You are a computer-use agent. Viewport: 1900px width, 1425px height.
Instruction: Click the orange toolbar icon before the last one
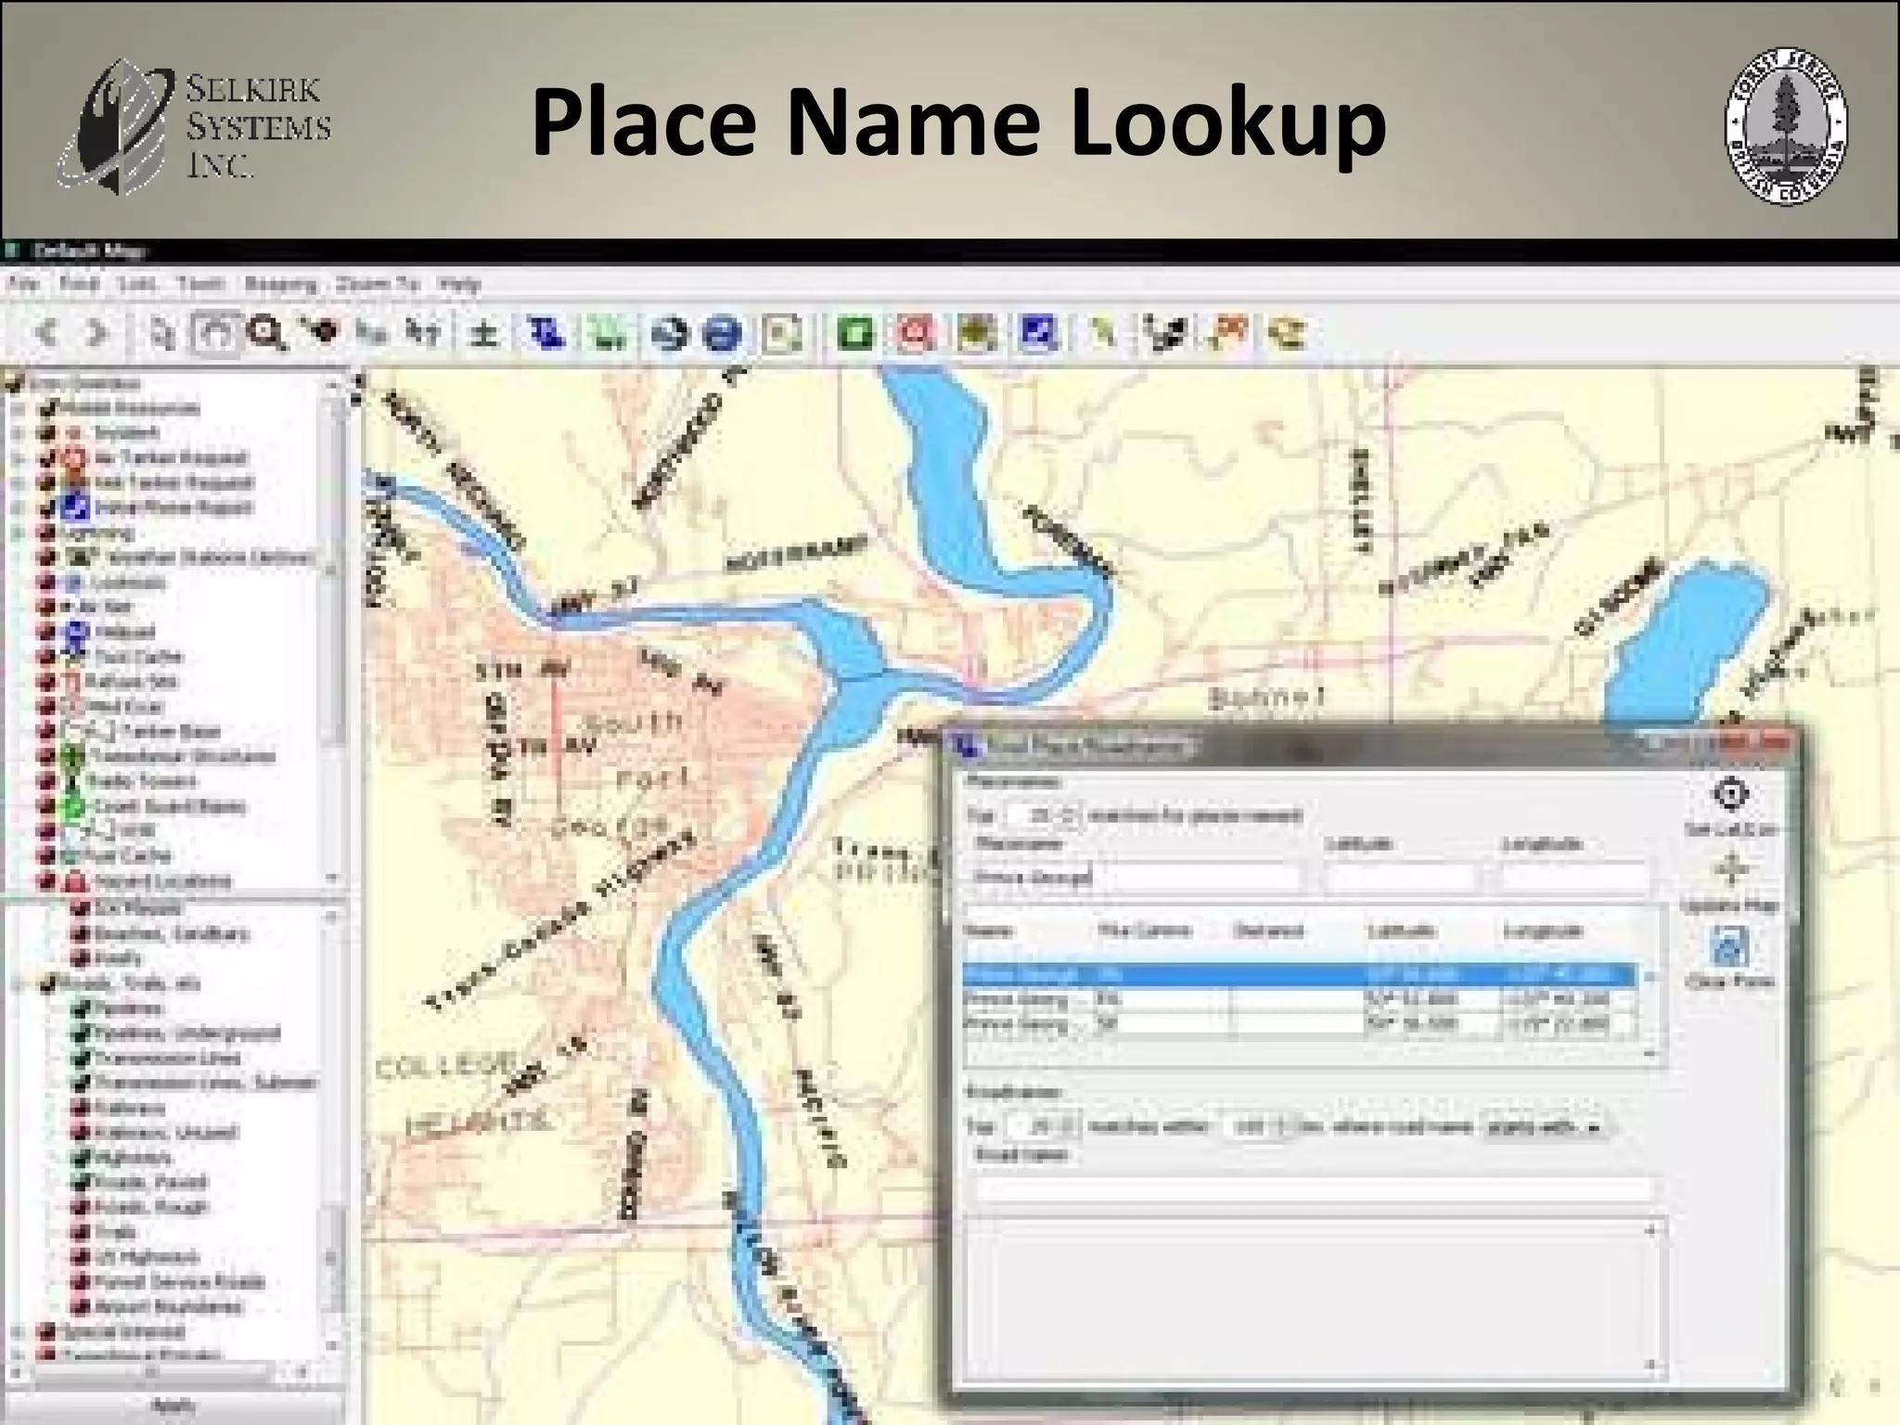(x=1227, y=332)
